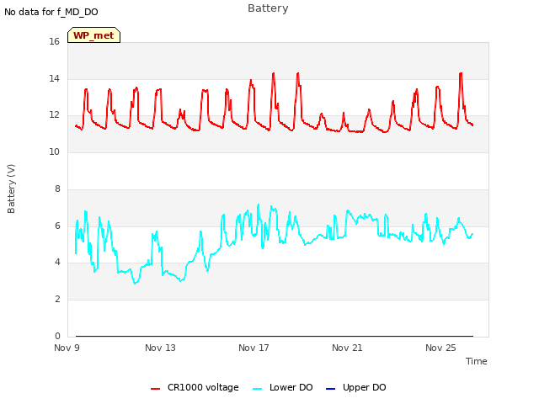Click the 10 y-axis tick label
Screen dimensions: 539x404
pos(54,151)
